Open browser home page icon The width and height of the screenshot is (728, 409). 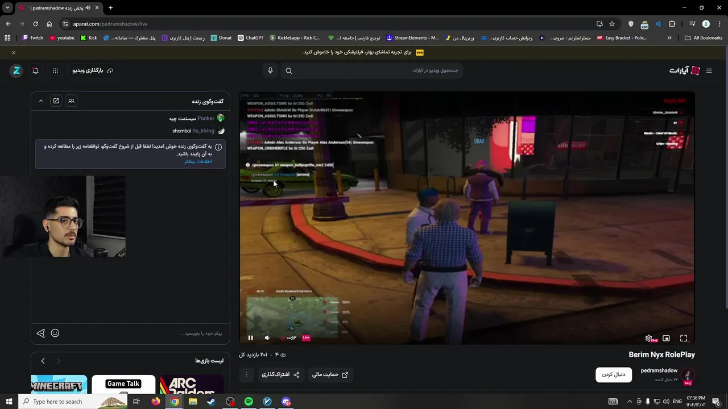49,24
